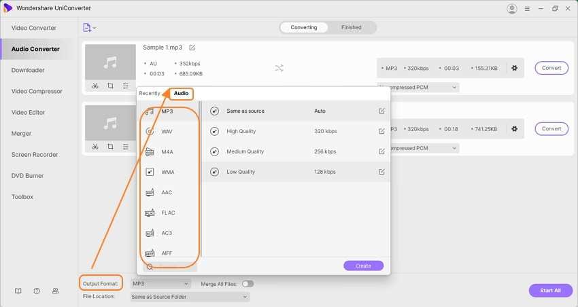The width and height of the screenshot is (578, 307).
Task: Open the add files dropdown arrow
Action: (95, 28)
